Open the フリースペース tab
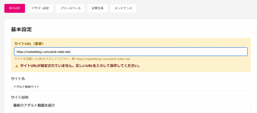 70,8
